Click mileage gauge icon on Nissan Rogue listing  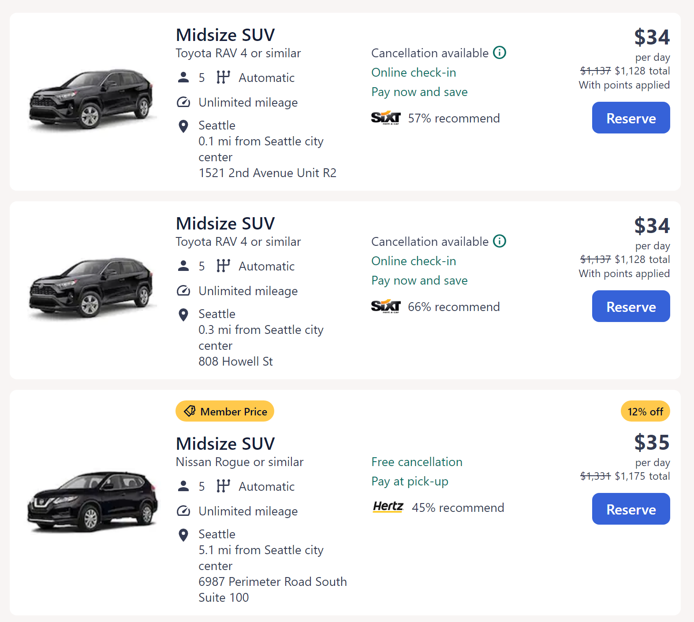coord(183,511)
